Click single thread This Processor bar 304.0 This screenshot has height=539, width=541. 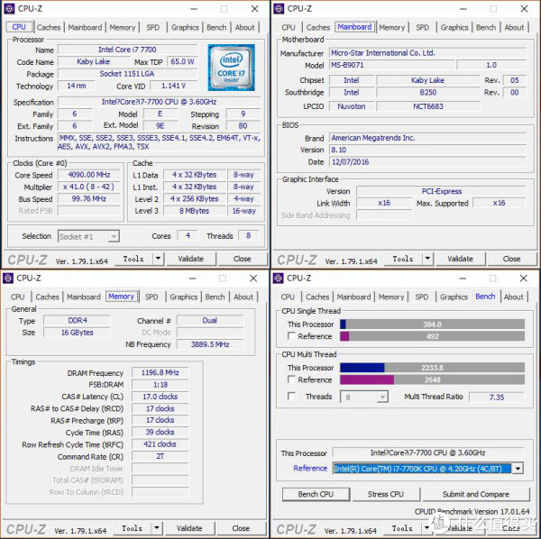pos(432,324)
